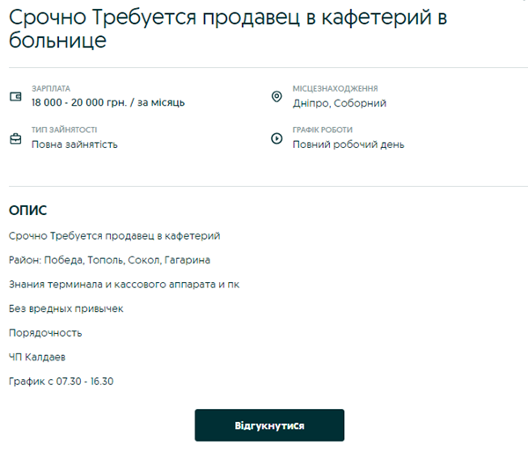Click the work schedule clock icon

(x=276, y=138)
